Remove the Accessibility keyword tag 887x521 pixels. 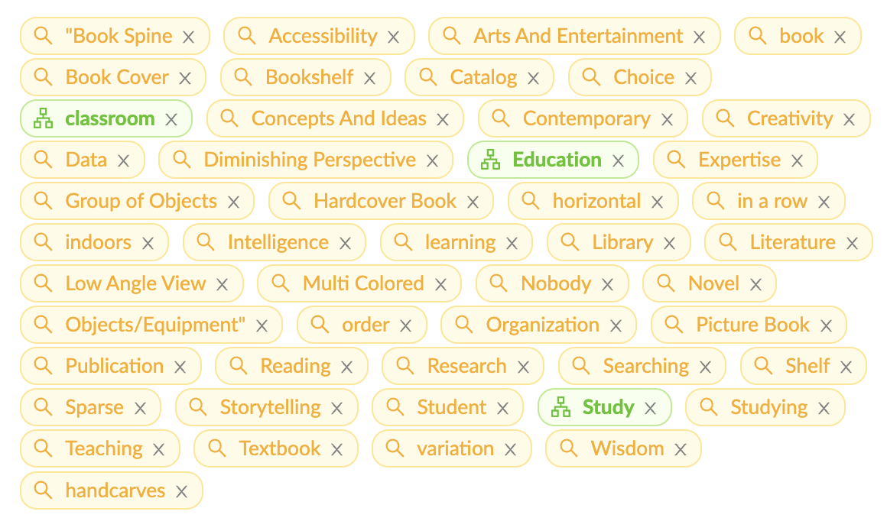point(393,37)
